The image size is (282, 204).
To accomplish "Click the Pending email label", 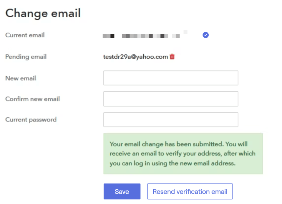I will pyautogui.click(x=26, y=57).
